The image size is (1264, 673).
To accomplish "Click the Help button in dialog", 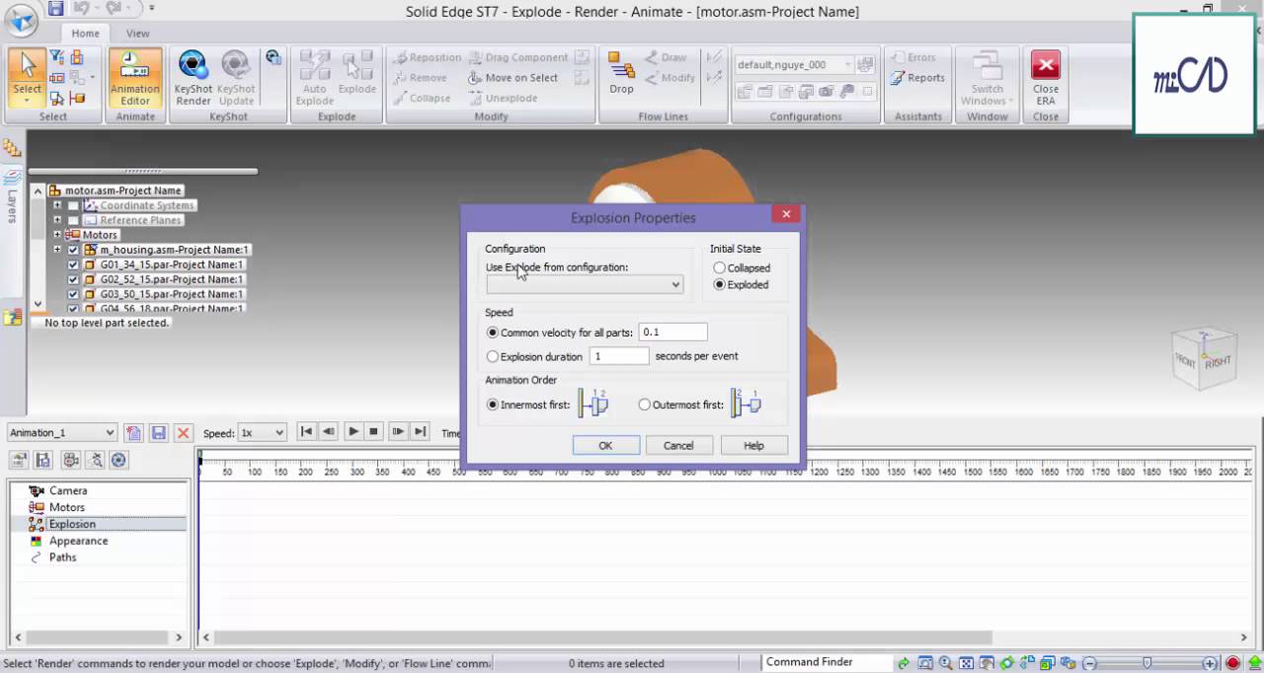I will pyautogui.click(x=753, y=445).
